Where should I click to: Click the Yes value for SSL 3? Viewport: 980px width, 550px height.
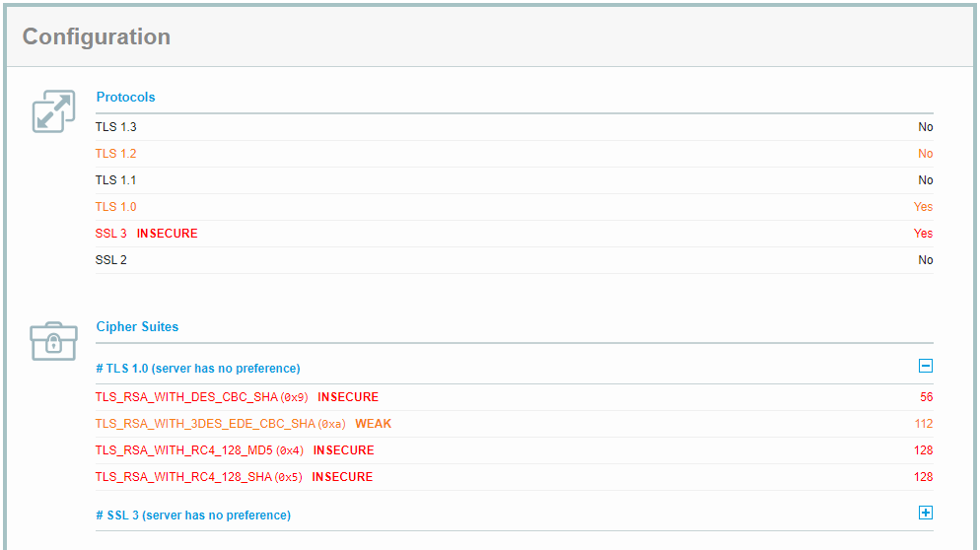tap(923, 234)
